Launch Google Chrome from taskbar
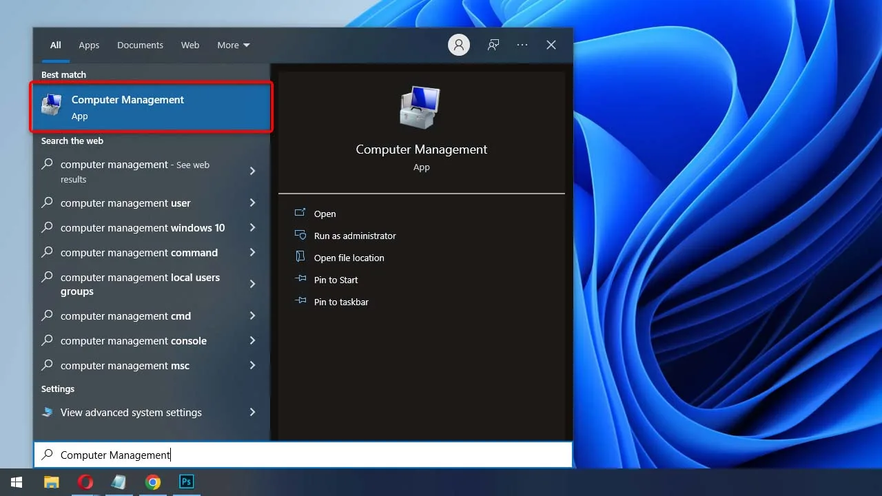 (153, 482)
